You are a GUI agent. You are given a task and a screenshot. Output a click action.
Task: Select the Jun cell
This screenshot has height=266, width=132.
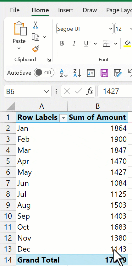pyautogui.click(x=41, y=183)
